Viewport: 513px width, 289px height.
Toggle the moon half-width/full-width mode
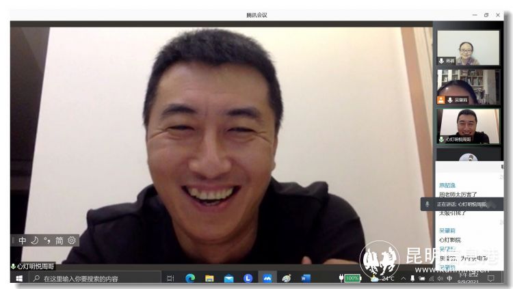pyautogui.click(x=34, y=240)
